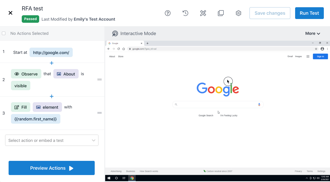Open test history clock icon
The height and width of the screenshot is (182, 330).
(x=185, y=13)
